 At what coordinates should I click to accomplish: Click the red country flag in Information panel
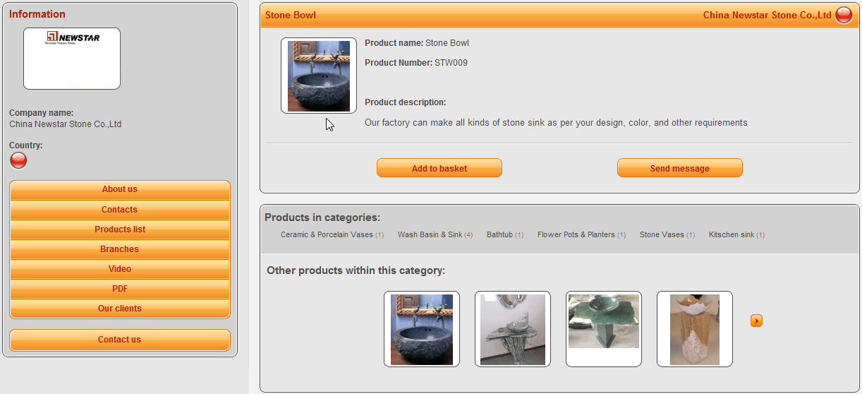pos(18,161)
